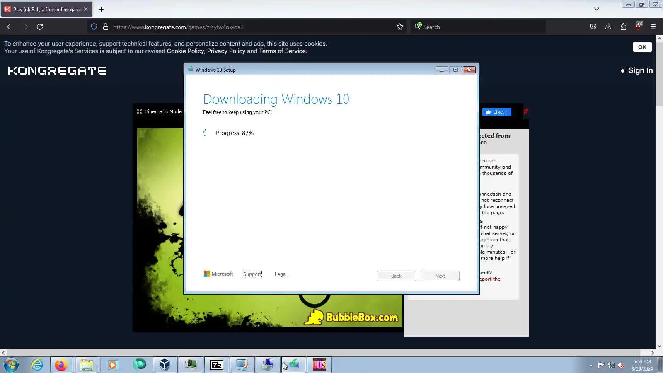The image size is (663, 373).
Task: Select the Play Ink Ball tab
Action: (x=46, y=9)
